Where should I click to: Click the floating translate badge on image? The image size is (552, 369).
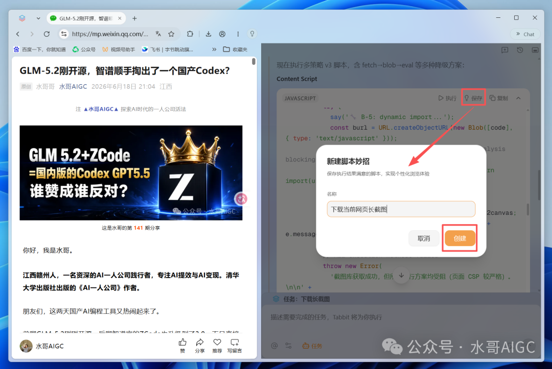[241, 199]
